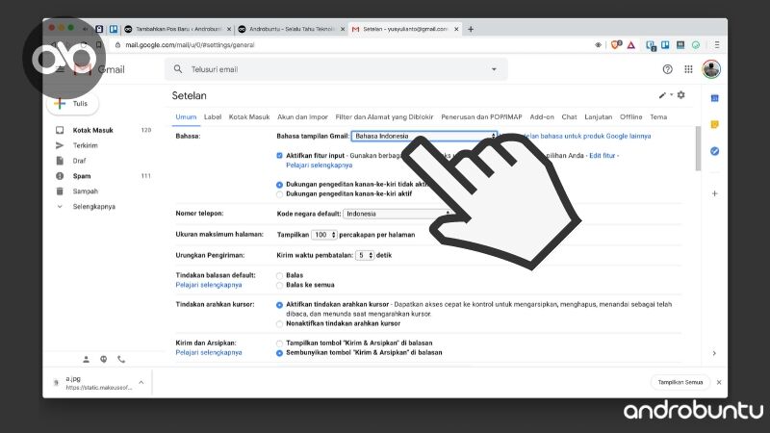Image resolution: width=770 pixels, height=433 pixels.
Task: Select right-to-left editing tidak aktif radio
Action: tap(279, 185)
